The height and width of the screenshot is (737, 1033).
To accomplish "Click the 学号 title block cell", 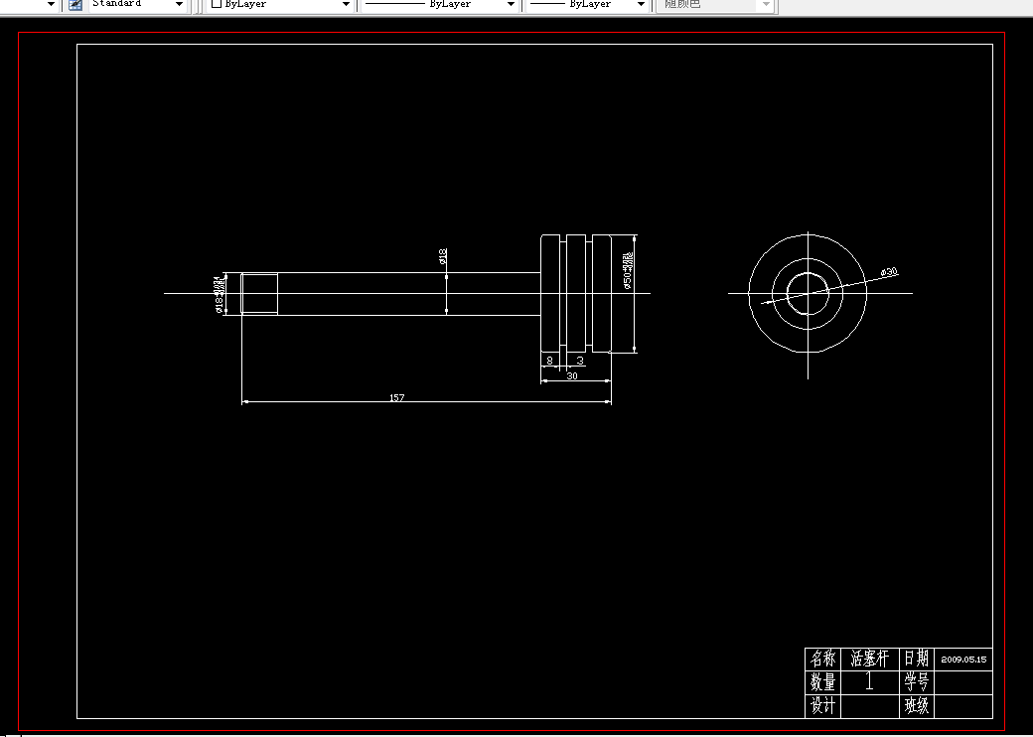I will coord(916,681).
